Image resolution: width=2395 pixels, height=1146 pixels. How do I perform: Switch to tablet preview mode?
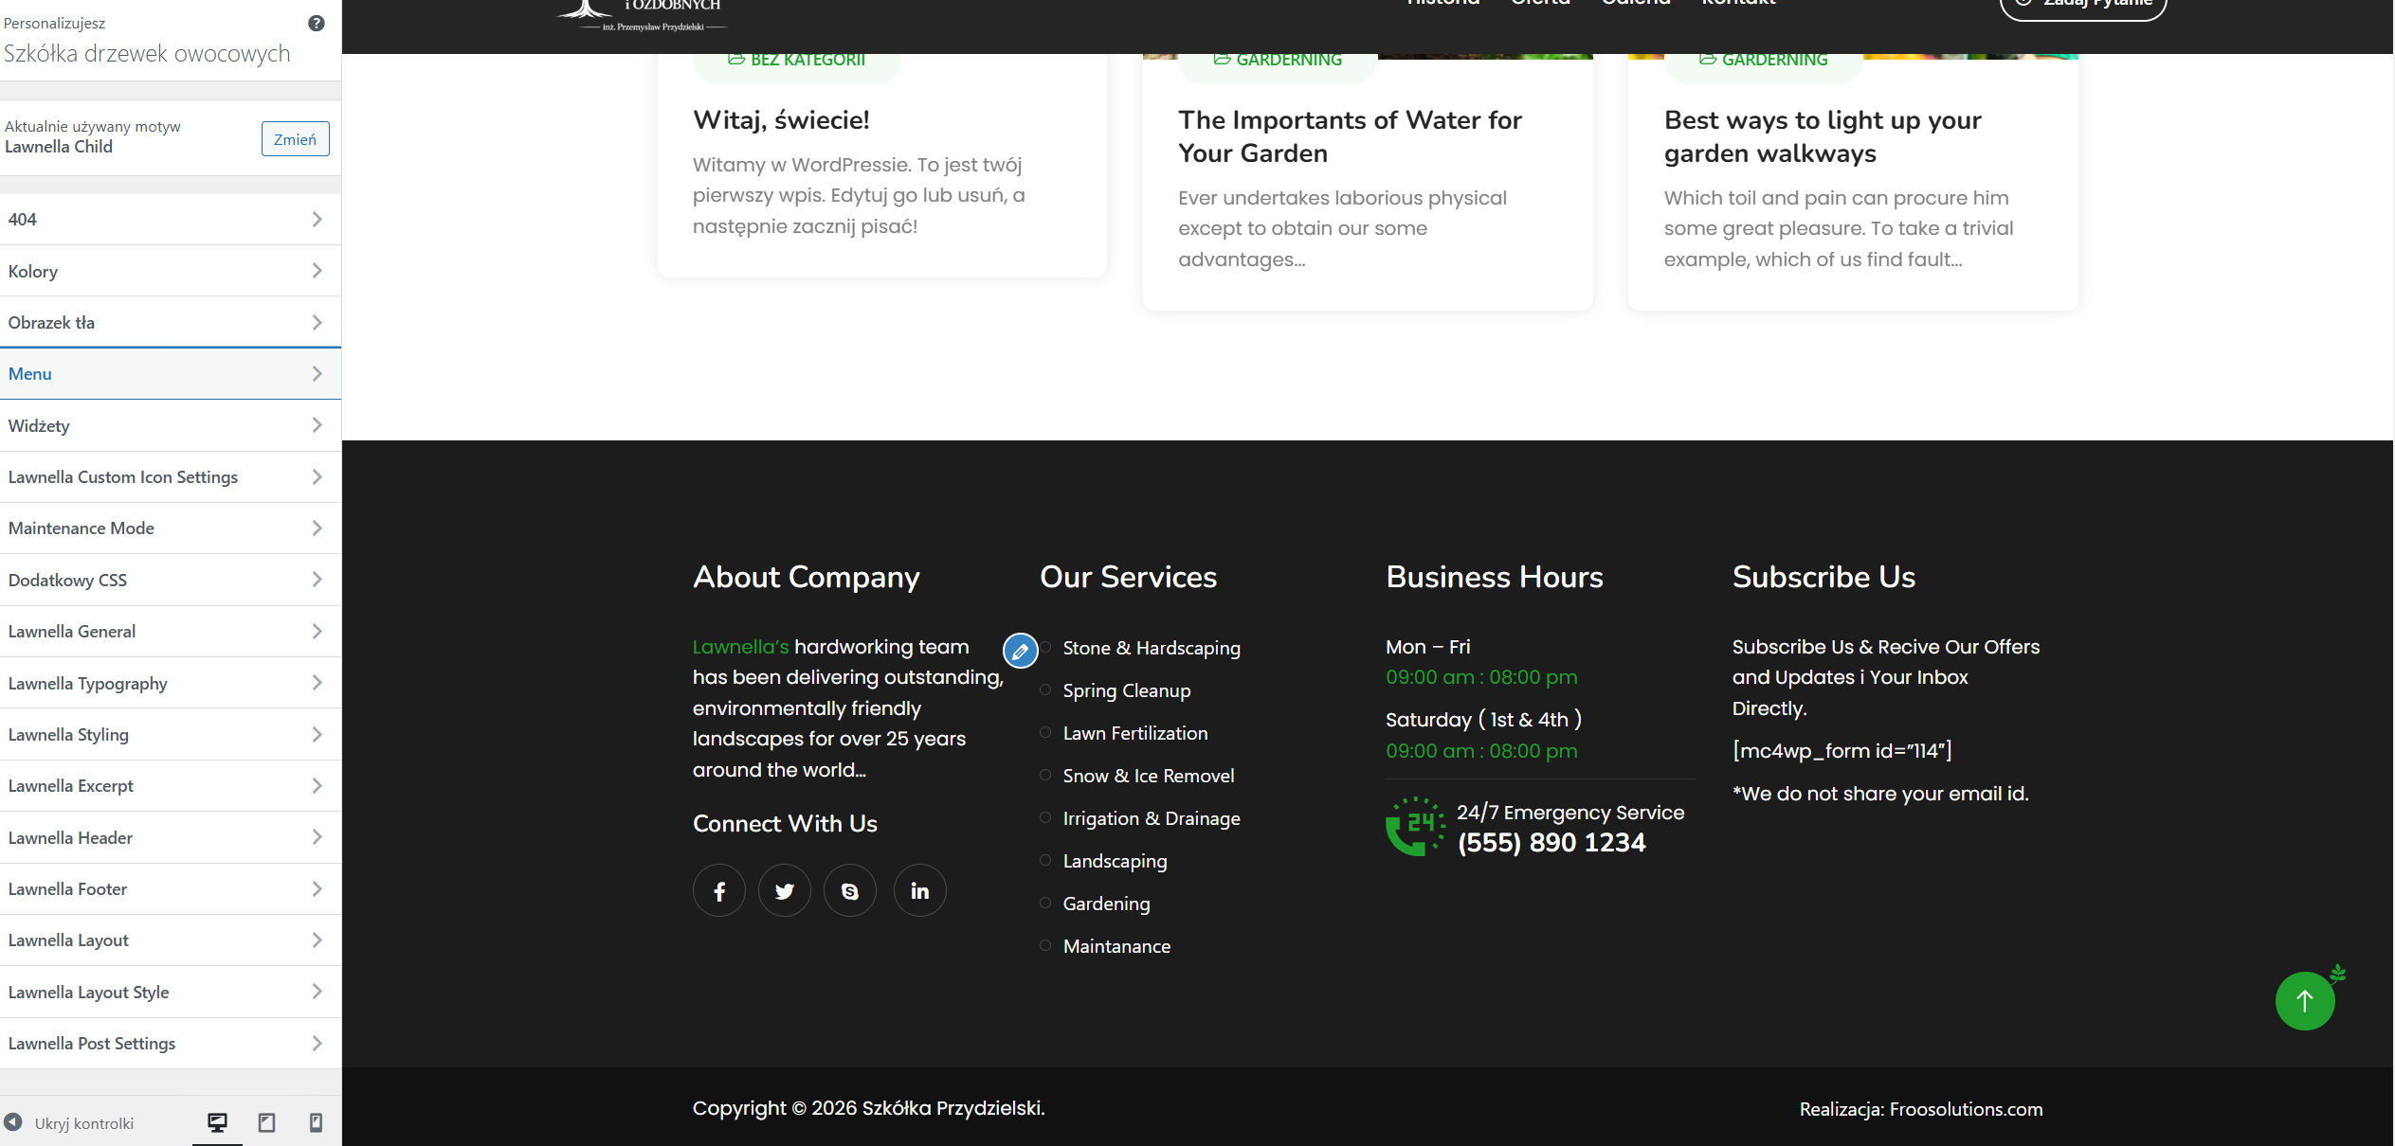click(x=267, y=1122)
